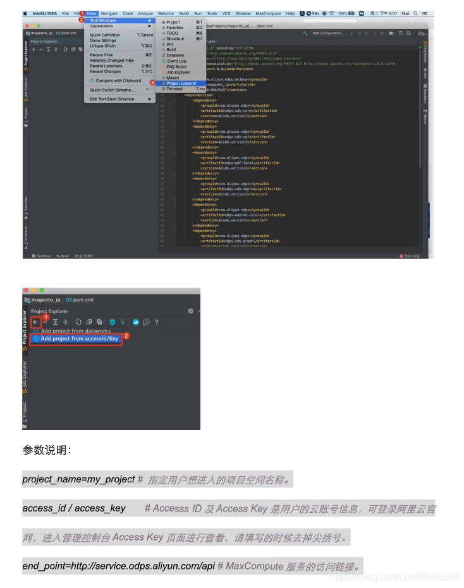Click the plus icon in upper Project Explorer toolbar
Image resolution: width=464 pixels, height=588 pixels.
(34, 49)
